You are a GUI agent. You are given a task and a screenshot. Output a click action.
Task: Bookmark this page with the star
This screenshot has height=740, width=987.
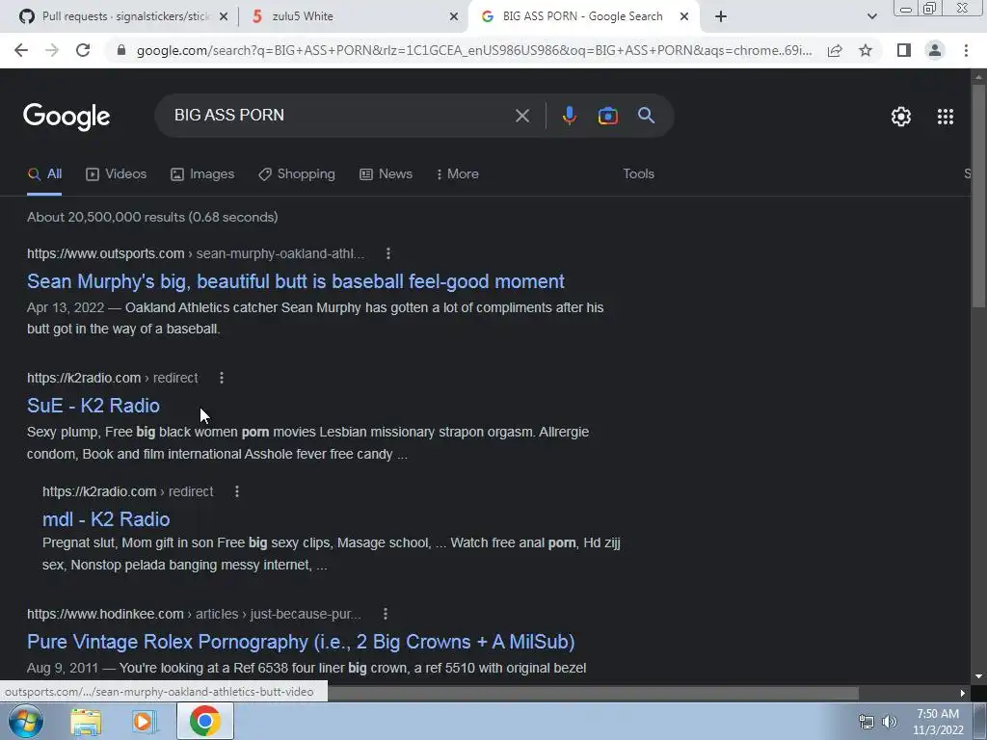[x=866, y=50]
